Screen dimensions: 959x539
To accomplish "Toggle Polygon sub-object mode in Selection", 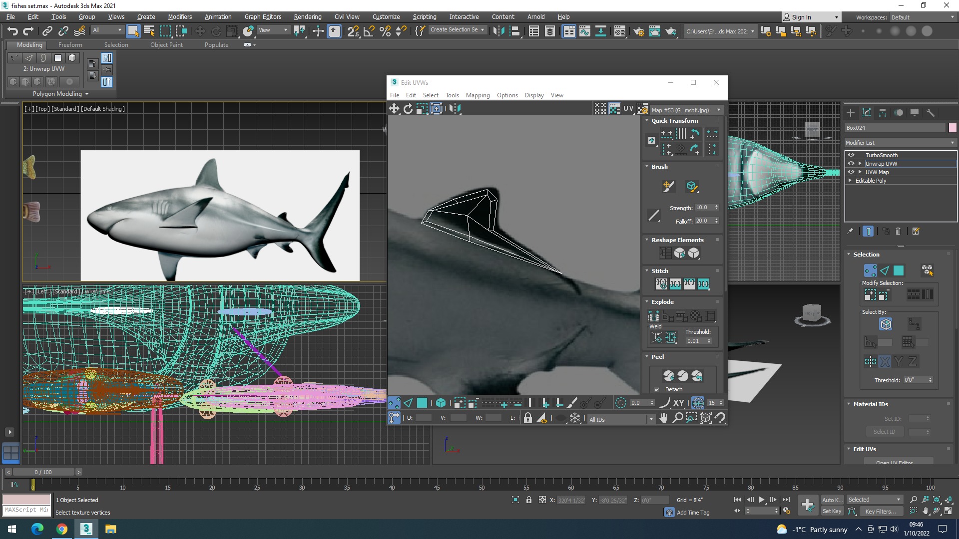I will pos(899,270).
